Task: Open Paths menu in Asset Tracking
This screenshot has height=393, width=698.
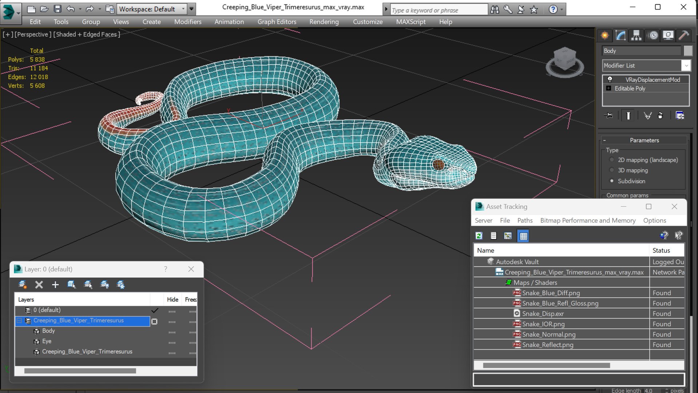Action: coord(525,221)
